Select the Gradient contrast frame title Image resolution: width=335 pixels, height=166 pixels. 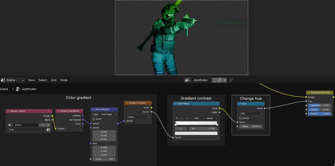click(x=196, y=98)
